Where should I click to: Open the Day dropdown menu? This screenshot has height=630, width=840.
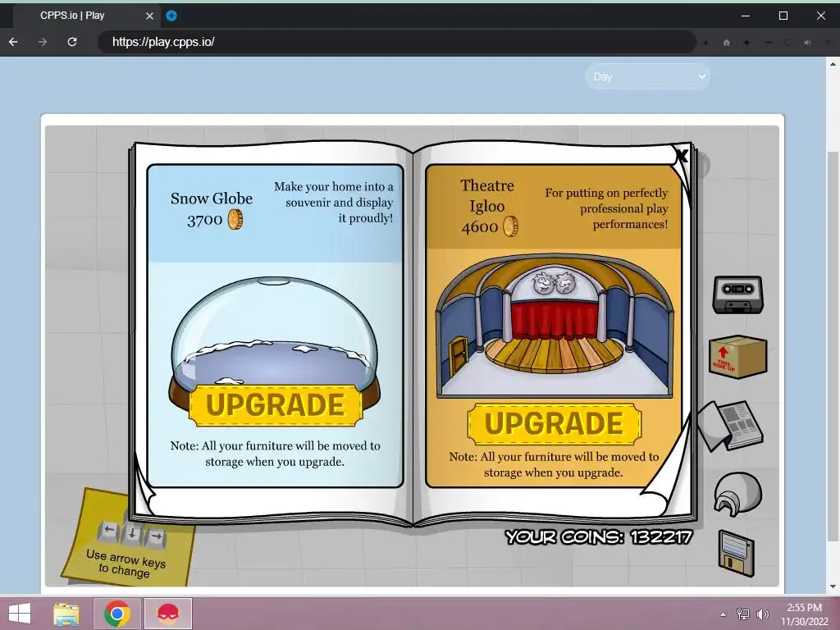[648, 76]
